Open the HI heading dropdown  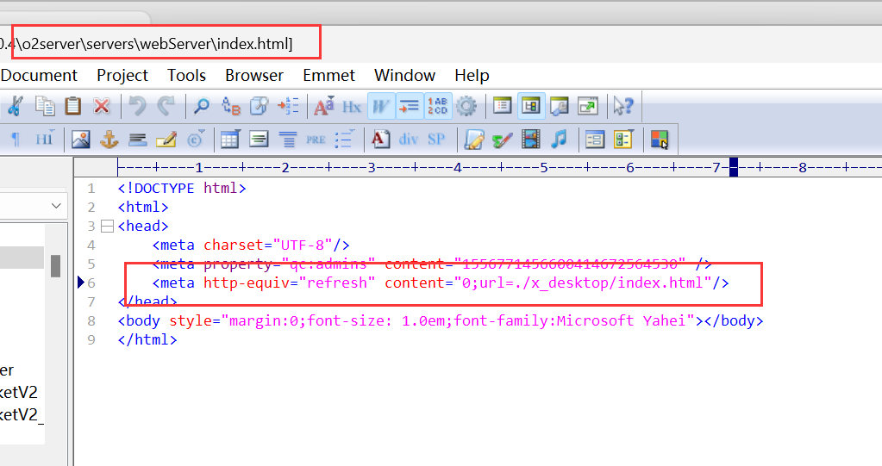coord(45,139)
